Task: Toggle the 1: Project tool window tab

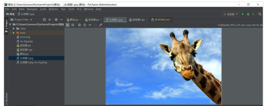Action: [x=6, y=26]
